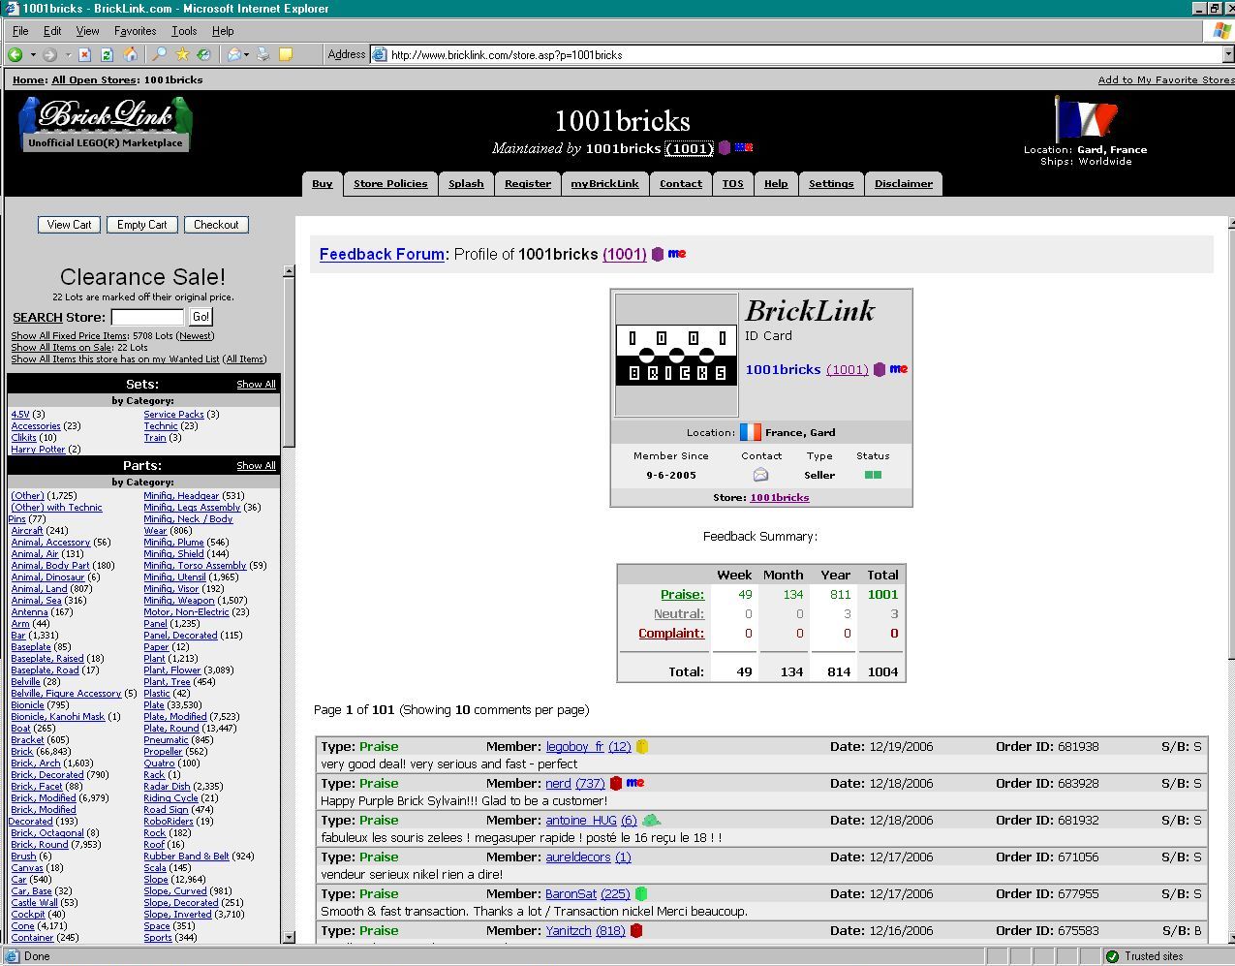Click the green hat icon beside antoine_HUG
Image resolution: width=1235 pixels, height=966 pixels.
(x=651, y=820)
